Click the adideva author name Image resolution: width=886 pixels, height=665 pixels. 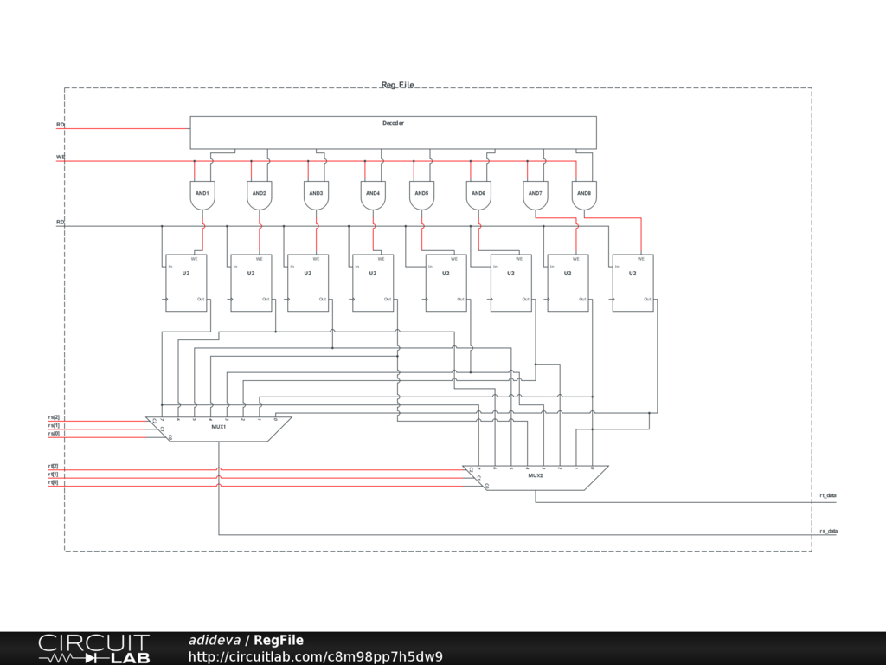click(x=215, y=640)
